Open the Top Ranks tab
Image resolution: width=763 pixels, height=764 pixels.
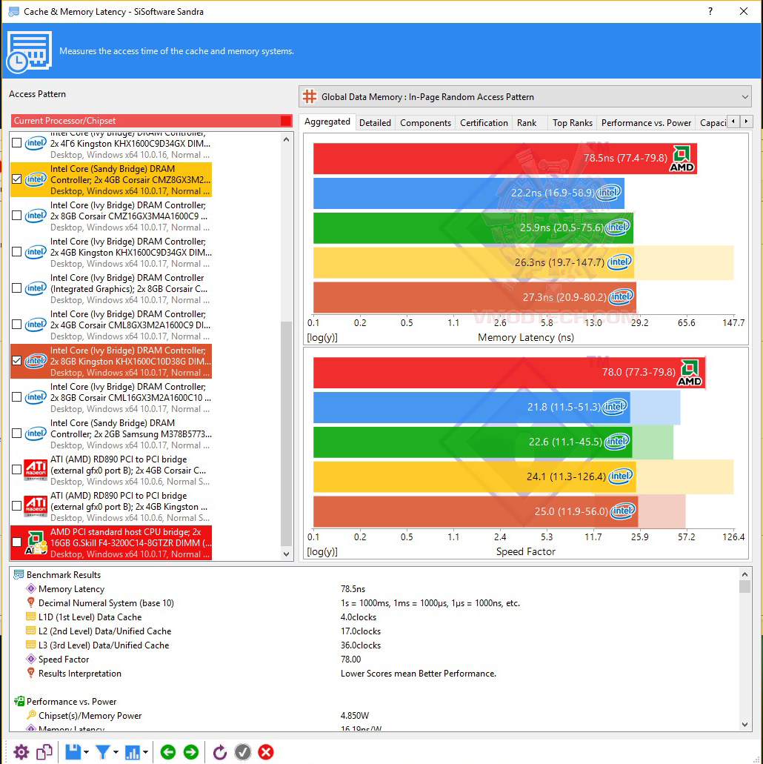point(573,123)
